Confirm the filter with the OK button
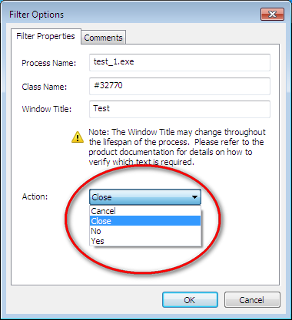 [x=190, y=300]
